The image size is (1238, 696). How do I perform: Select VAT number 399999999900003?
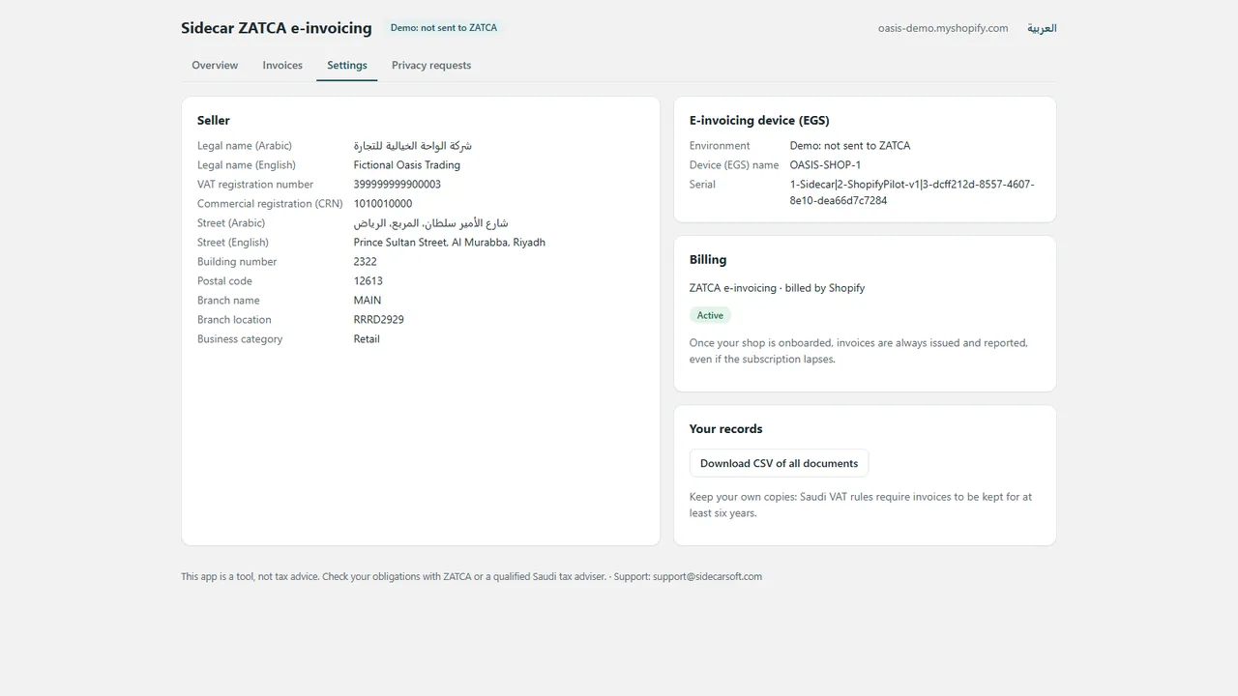(398, 185)
